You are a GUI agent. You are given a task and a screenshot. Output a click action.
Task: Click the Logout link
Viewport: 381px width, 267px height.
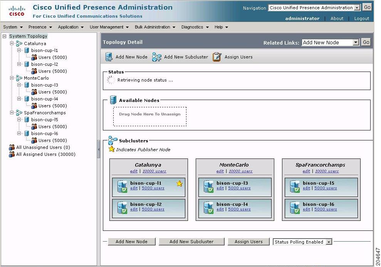pos(362,18)
